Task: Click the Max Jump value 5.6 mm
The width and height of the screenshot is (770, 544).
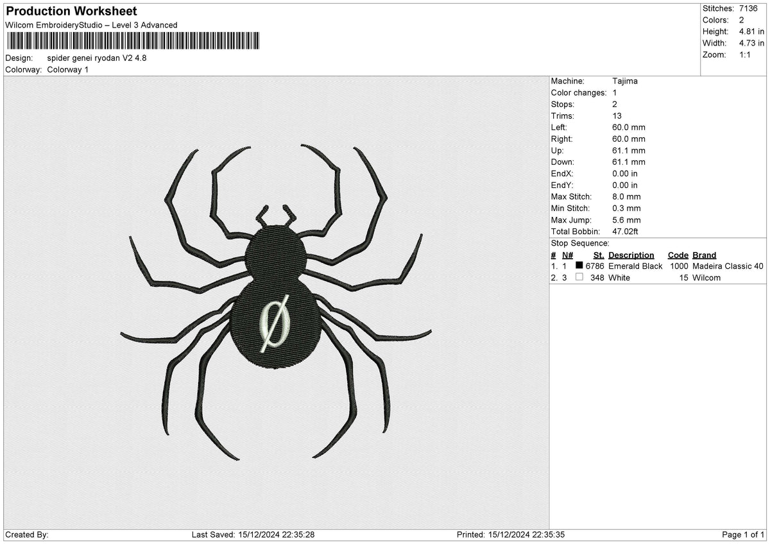Action: [626, 219]
